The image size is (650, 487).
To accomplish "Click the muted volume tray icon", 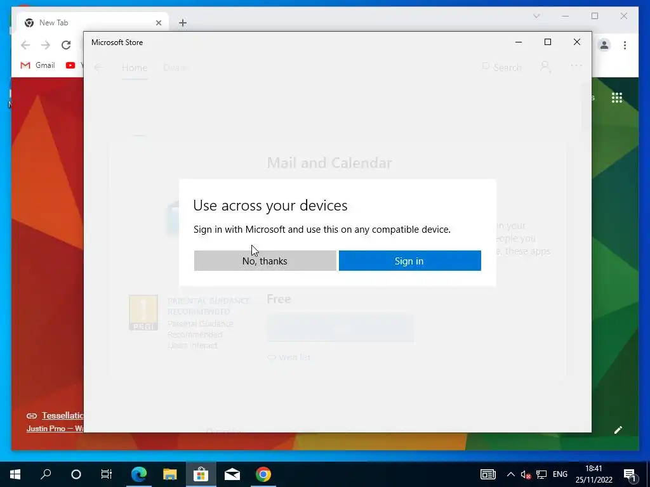I will 526,474.
